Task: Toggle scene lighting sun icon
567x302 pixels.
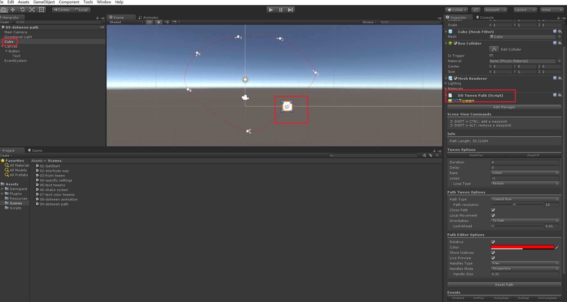Action: [x=159, y=22]
